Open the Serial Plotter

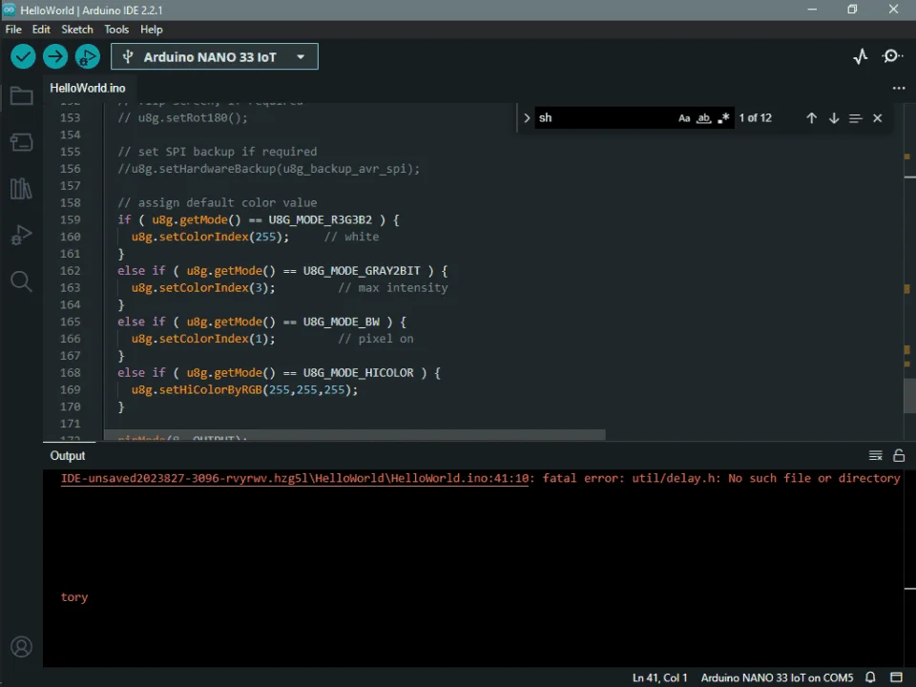pos(860,56)
